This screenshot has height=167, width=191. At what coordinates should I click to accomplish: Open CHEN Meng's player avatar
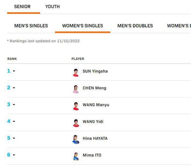click(x=76, y=89)
